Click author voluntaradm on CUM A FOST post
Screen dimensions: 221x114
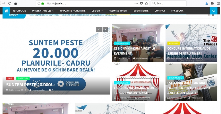[142, 58]
